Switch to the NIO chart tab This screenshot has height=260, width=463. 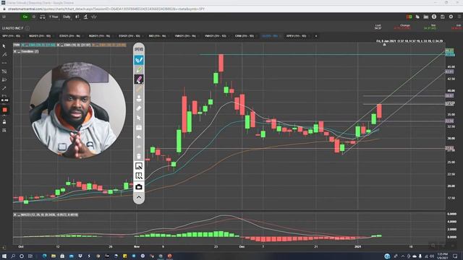[157, 36]
